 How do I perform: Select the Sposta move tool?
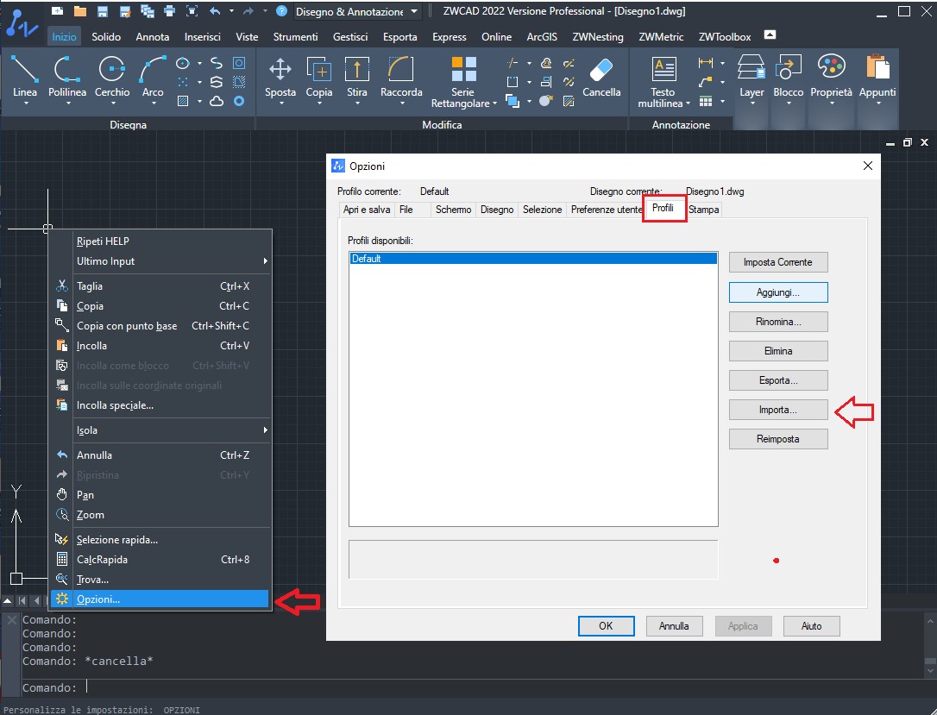click(280, 77)
